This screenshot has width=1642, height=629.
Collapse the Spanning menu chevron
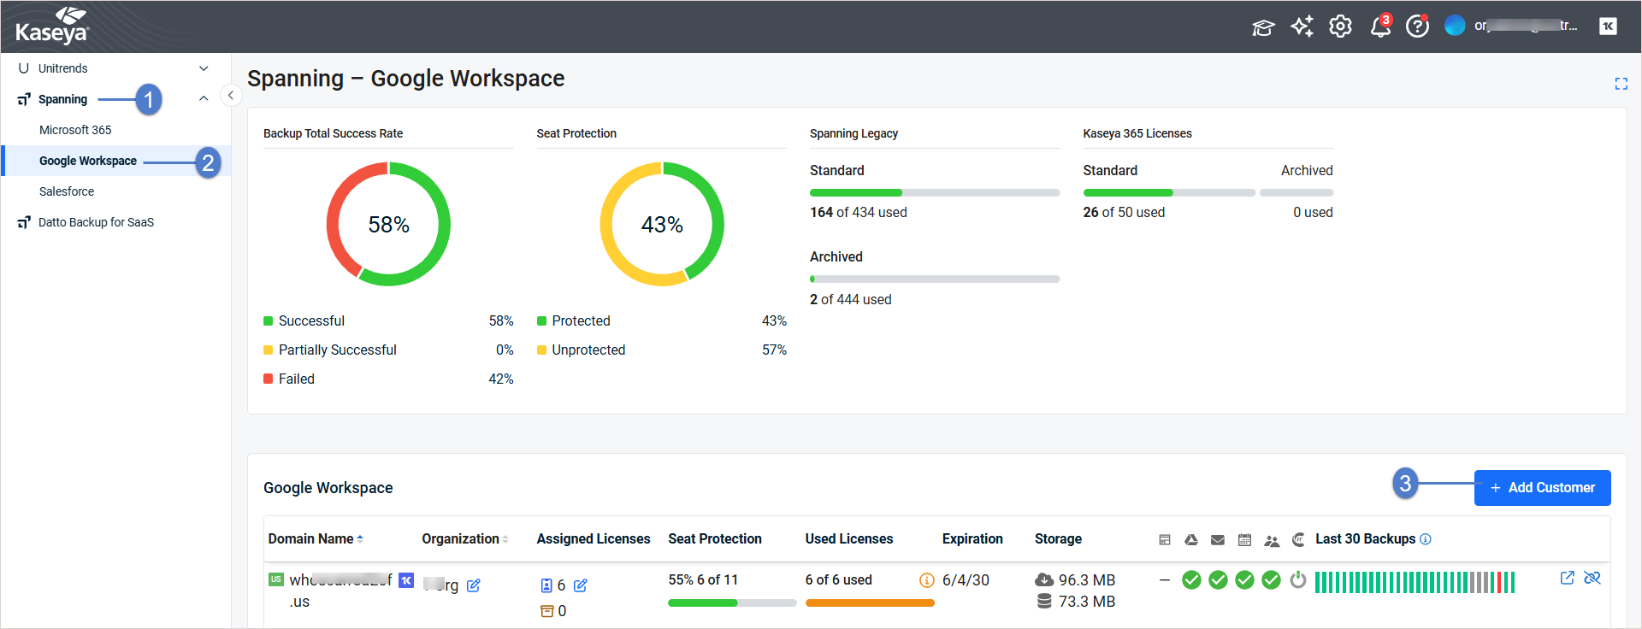click(x=204, y=99)
